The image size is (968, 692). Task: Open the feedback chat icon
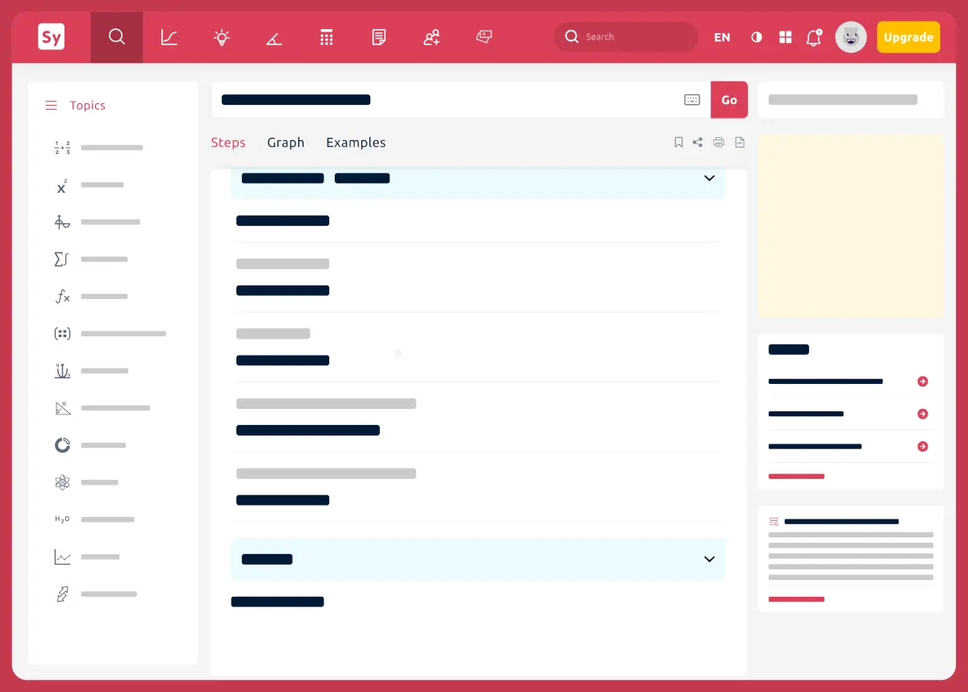pyautogui.click(x=484, y=37)
